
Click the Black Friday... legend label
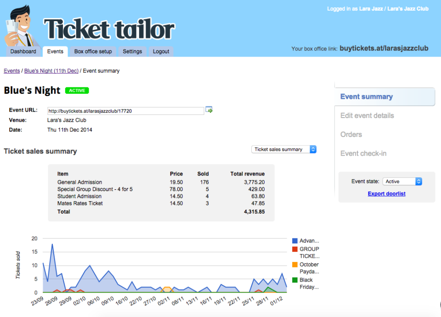[309, 283]
